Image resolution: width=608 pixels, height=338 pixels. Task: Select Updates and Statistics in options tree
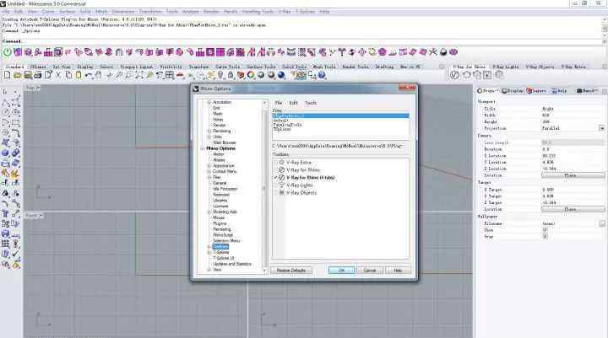pyautogui.click(x=232, y=264)
